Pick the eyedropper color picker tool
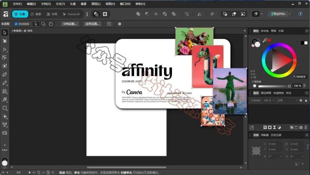The width and height of the screenshot is (310, 175). (x=265, y=40)
